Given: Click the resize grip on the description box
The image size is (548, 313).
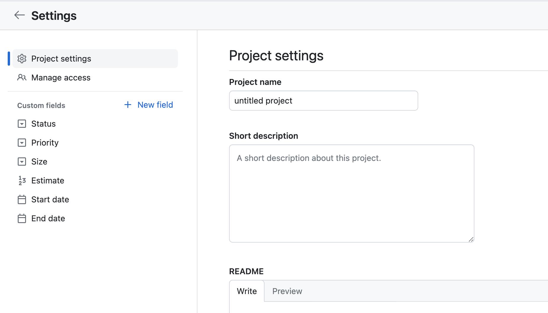Looking at the screenshot, I should pos(471,240).
